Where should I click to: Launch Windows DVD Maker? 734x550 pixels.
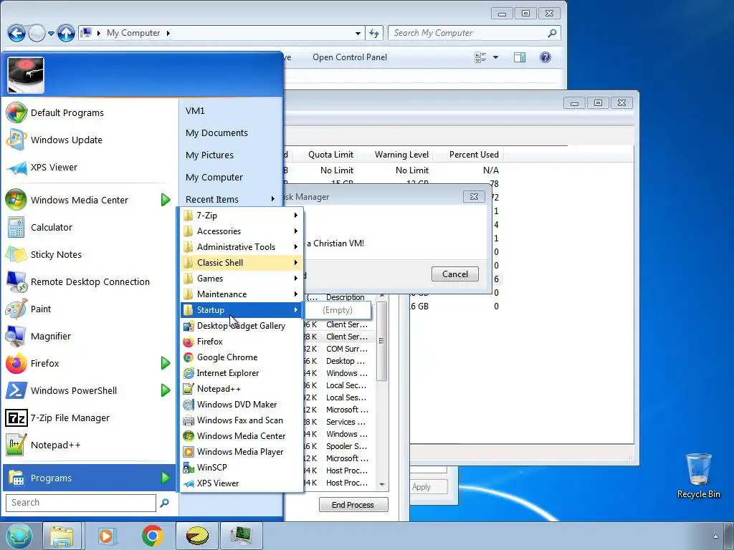pos(241,405)
